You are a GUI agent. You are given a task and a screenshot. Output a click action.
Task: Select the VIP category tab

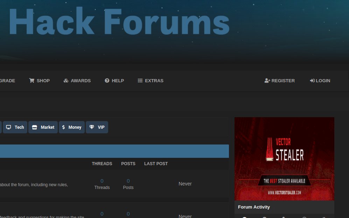coord(97,127)
